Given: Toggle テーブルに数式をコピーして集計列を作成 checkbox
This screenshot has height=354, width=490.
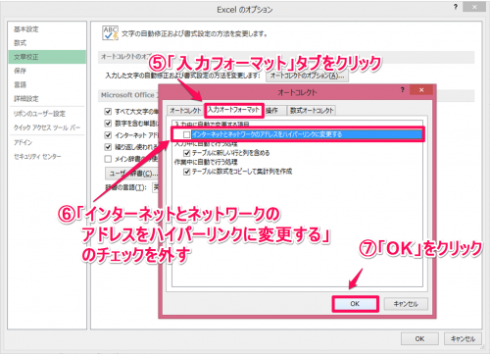Looking at the screenshot, I should (x=187, y=172).
